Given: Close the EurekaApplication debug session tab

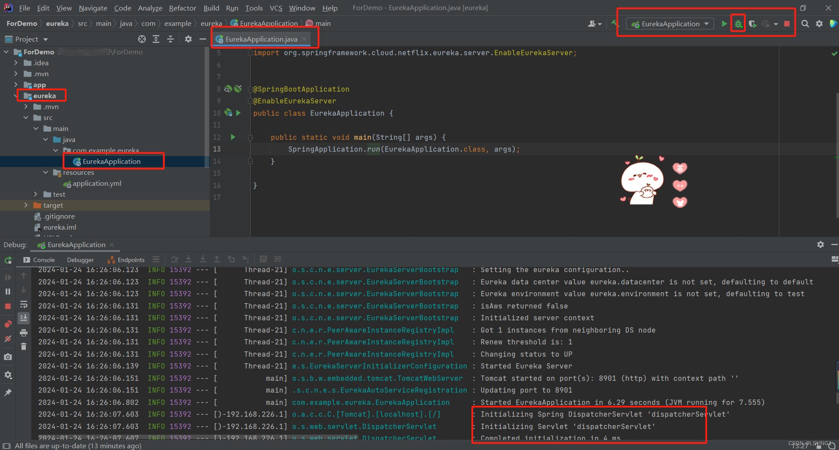Looking at the screenshot, I should [x=112, y=245].
